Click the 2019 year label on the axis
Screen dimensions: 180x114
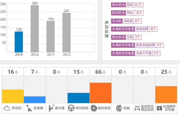pos(19,55)
